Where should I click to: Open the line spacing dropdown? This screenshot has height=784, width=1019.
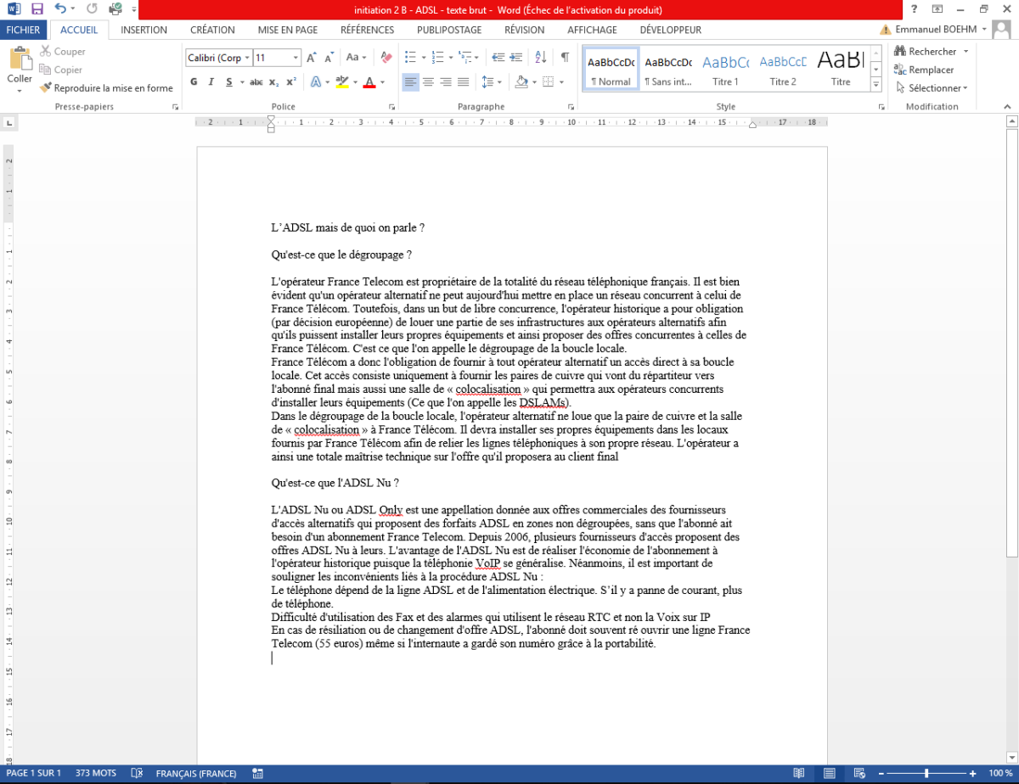pyautogui.click(x=490, y=82)
